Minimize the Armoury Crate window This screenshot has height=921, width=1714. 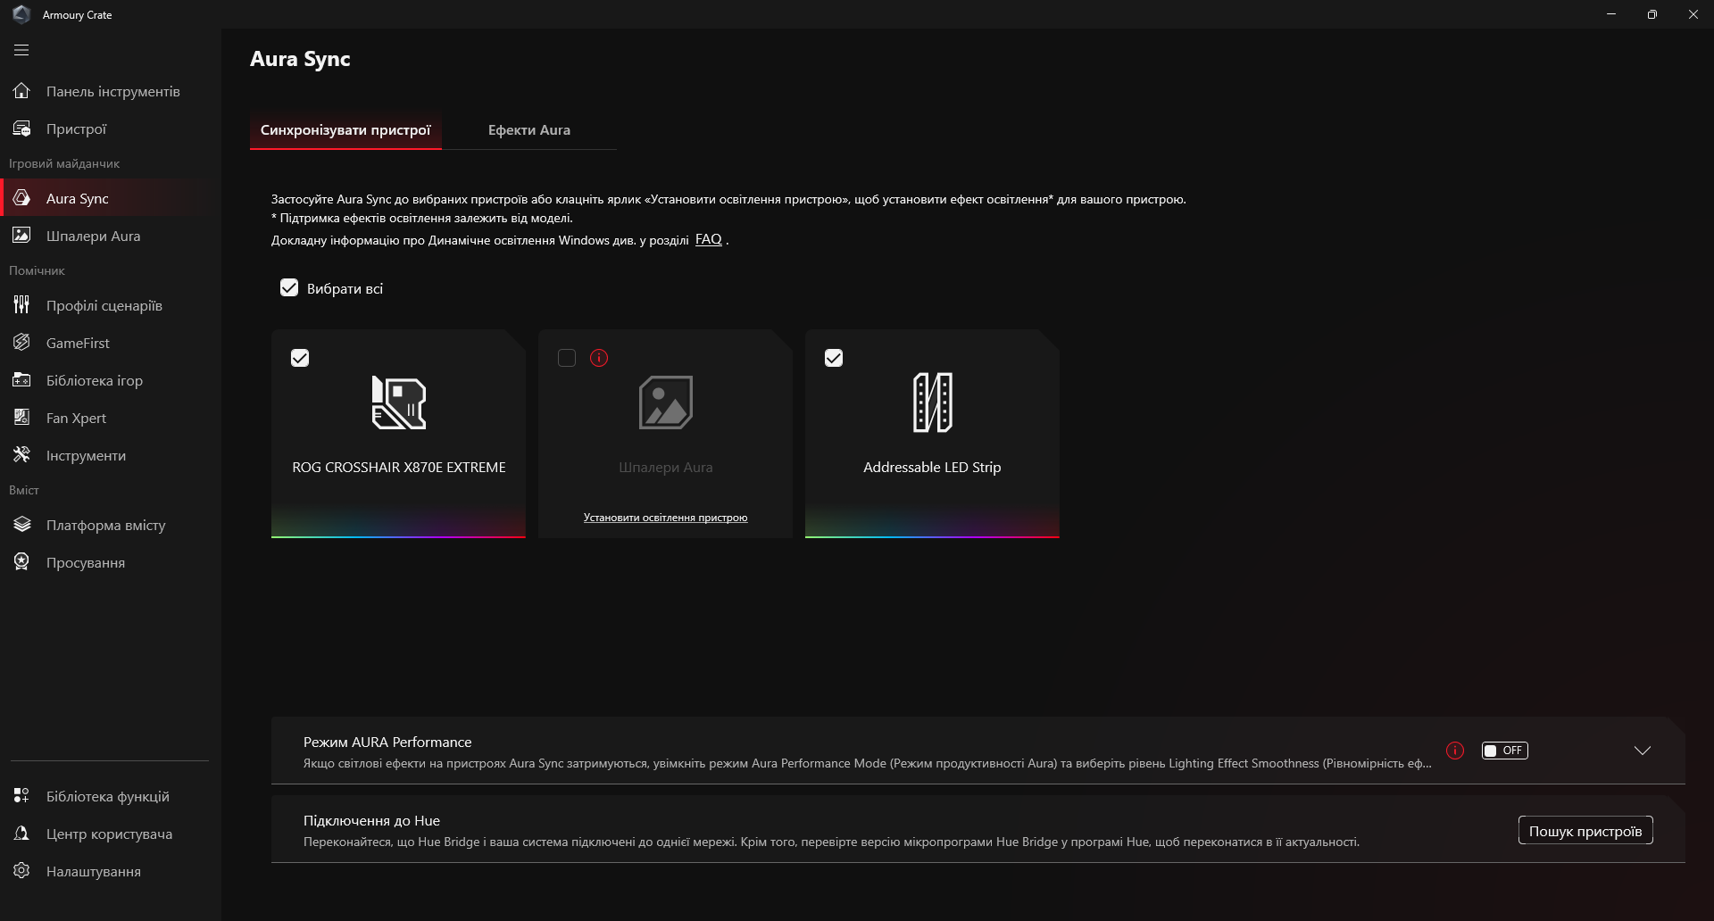pyautogui.click(x=1611, y=14)
